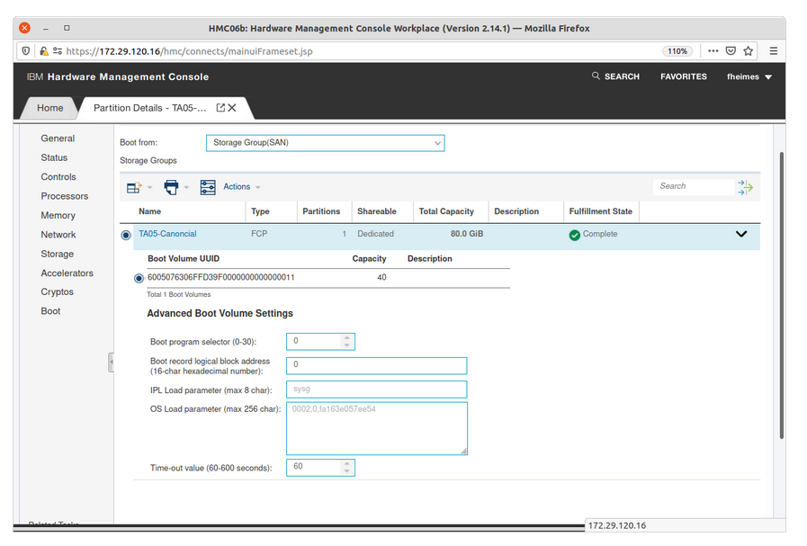
Task: Open the Boot from dropdown
Action: tap(325, 143)
